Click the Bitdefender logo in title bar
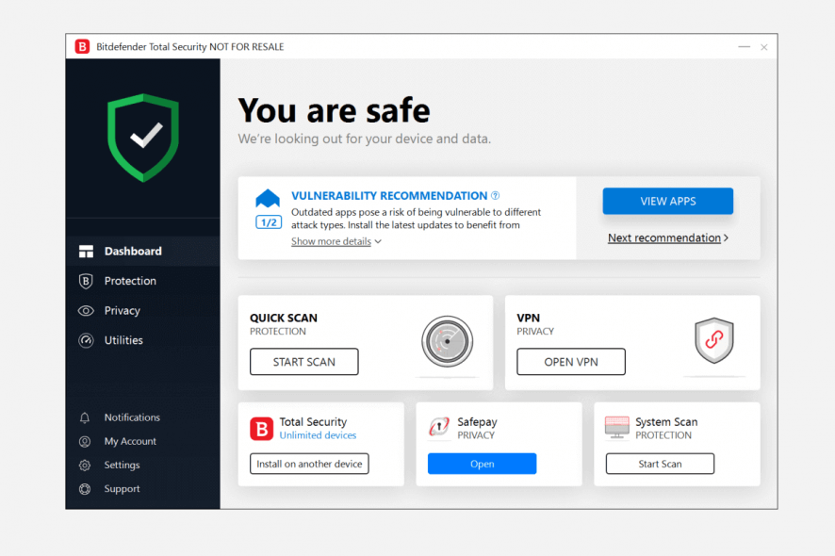The height and width of the screenshot is (556, 835). [82, 47]
